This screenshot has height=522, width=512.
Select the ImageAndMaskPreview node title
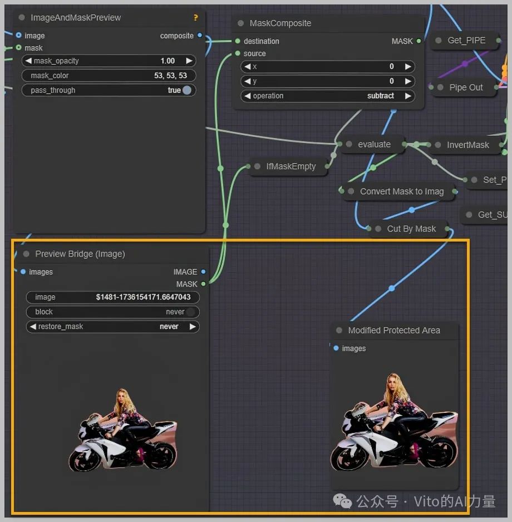tap(76, 18)
